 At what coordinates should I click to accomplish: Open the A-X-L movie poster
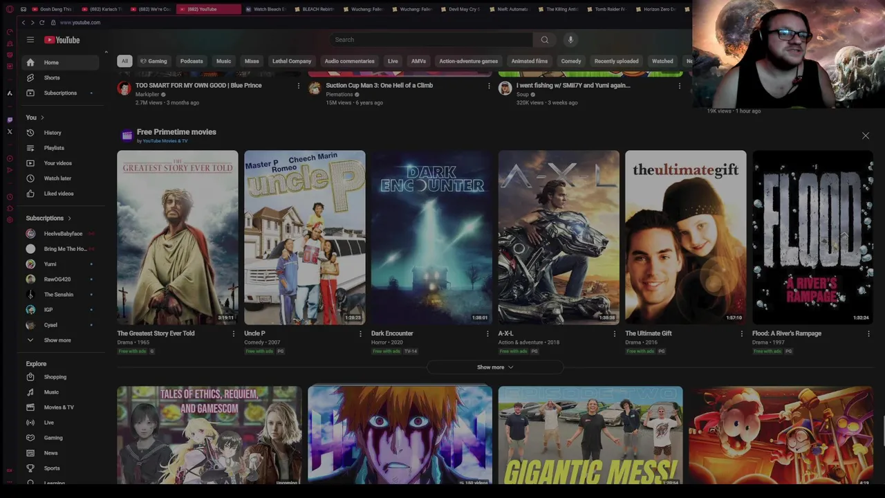click(x=559, y=237)
